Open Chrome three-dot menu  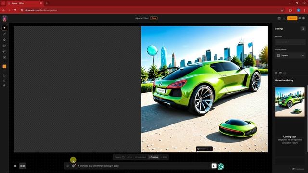tap(305, 10)
